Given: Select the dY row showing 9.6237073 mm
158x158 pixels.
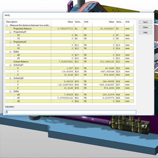Looking at the screenshot, I should (69, 98).
